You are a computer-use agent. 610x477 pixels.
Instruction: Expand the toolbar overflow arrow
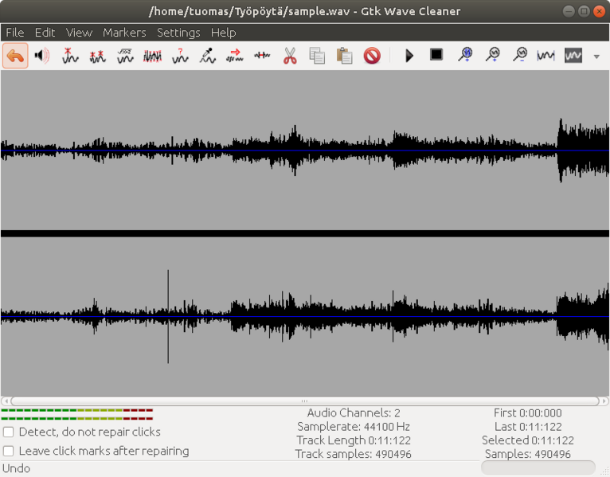596,57
